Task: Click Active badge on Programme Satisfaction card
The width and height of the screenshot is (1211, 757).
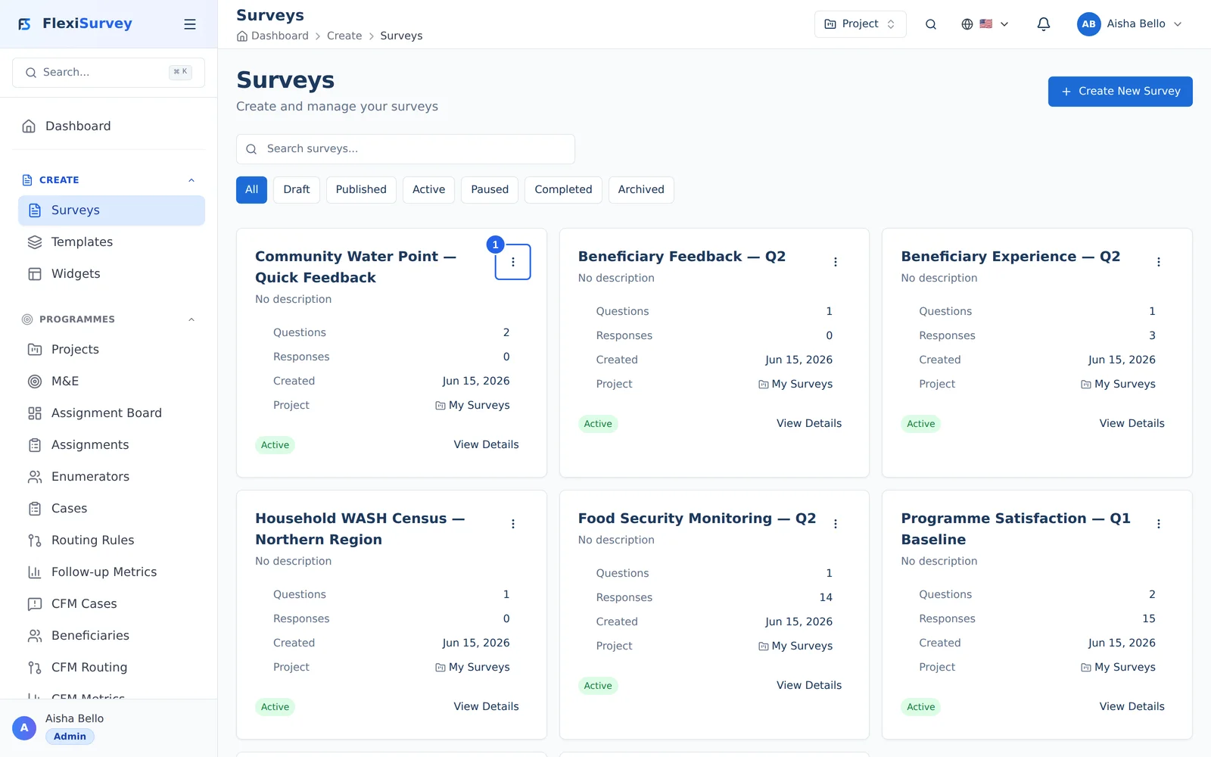Action: pos(920,707)
